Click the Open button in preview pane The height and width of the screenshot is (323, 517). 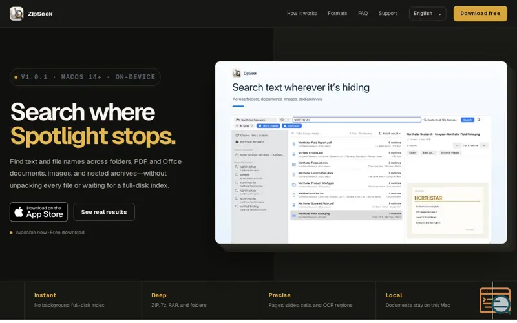click(413, 153)
